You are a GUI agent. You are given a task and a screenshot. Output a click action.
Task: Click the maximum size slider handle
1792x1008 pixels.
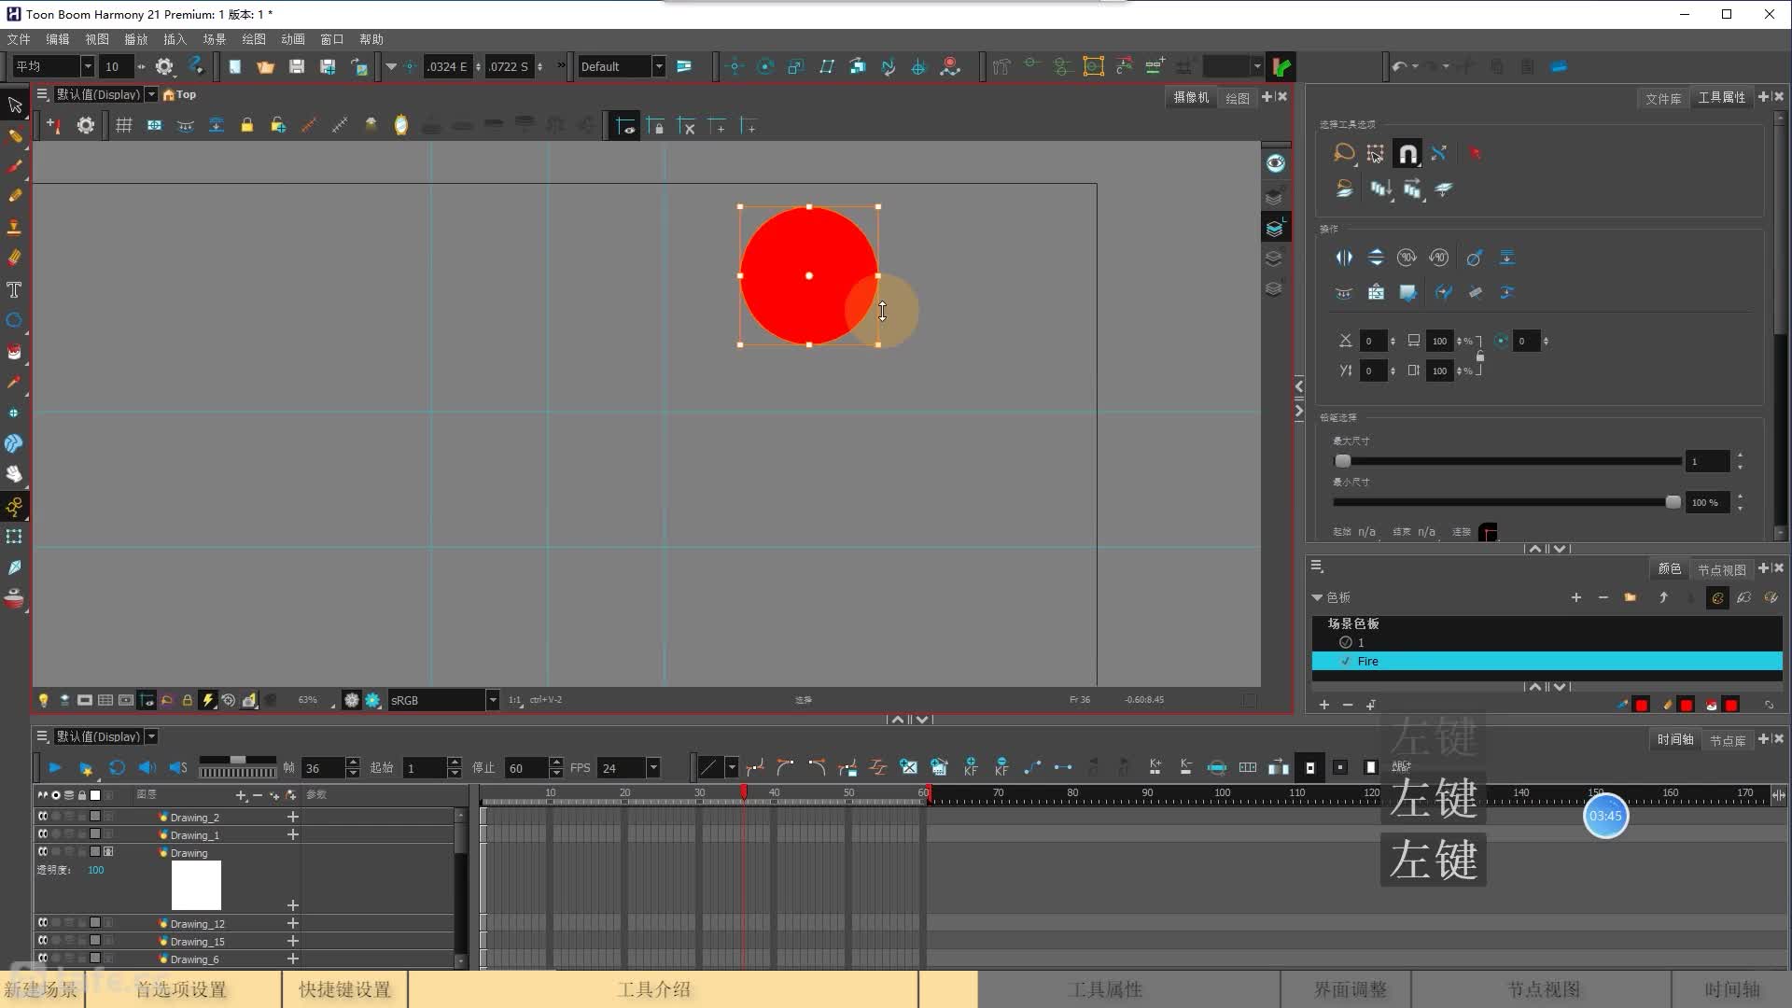point(1343,461)
